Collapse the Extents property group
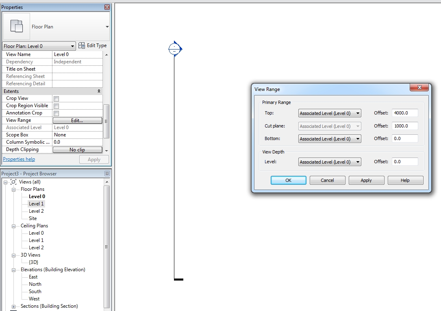This screenshot has height=311, width=441. pyautogui.click(x=99, y=91)
